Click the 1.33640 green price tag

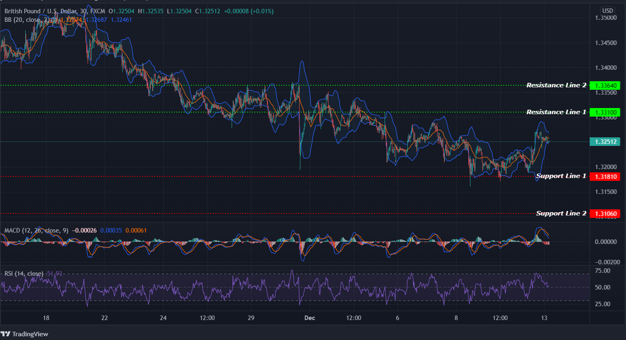[x=605, y=85]
